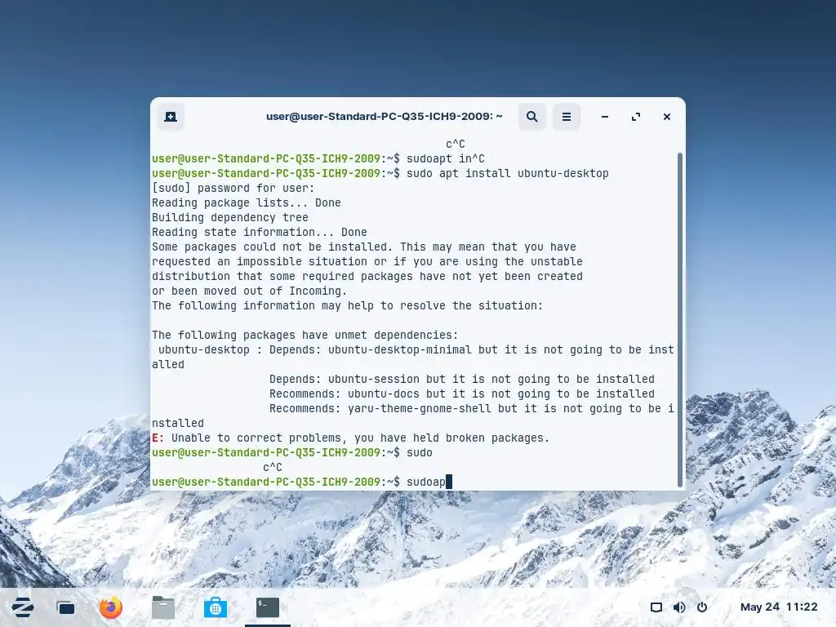Image resolution: width=836 pixels, height=627 pixels.
Task: Open the Software store from taskbar
Action: click(216, 607)
